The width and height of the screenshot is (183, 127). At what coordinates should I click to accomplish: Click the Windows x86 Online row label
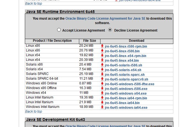[41, 83]
